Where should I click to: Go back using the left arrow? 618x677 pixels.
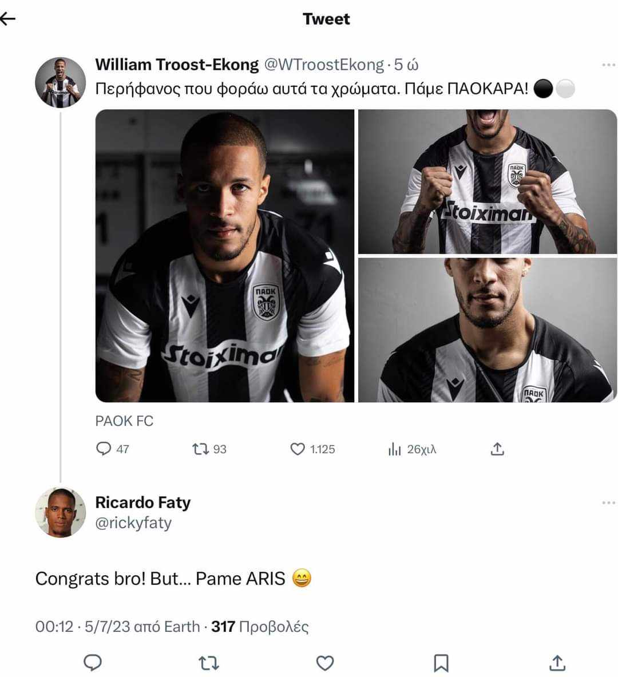[8, 18]
